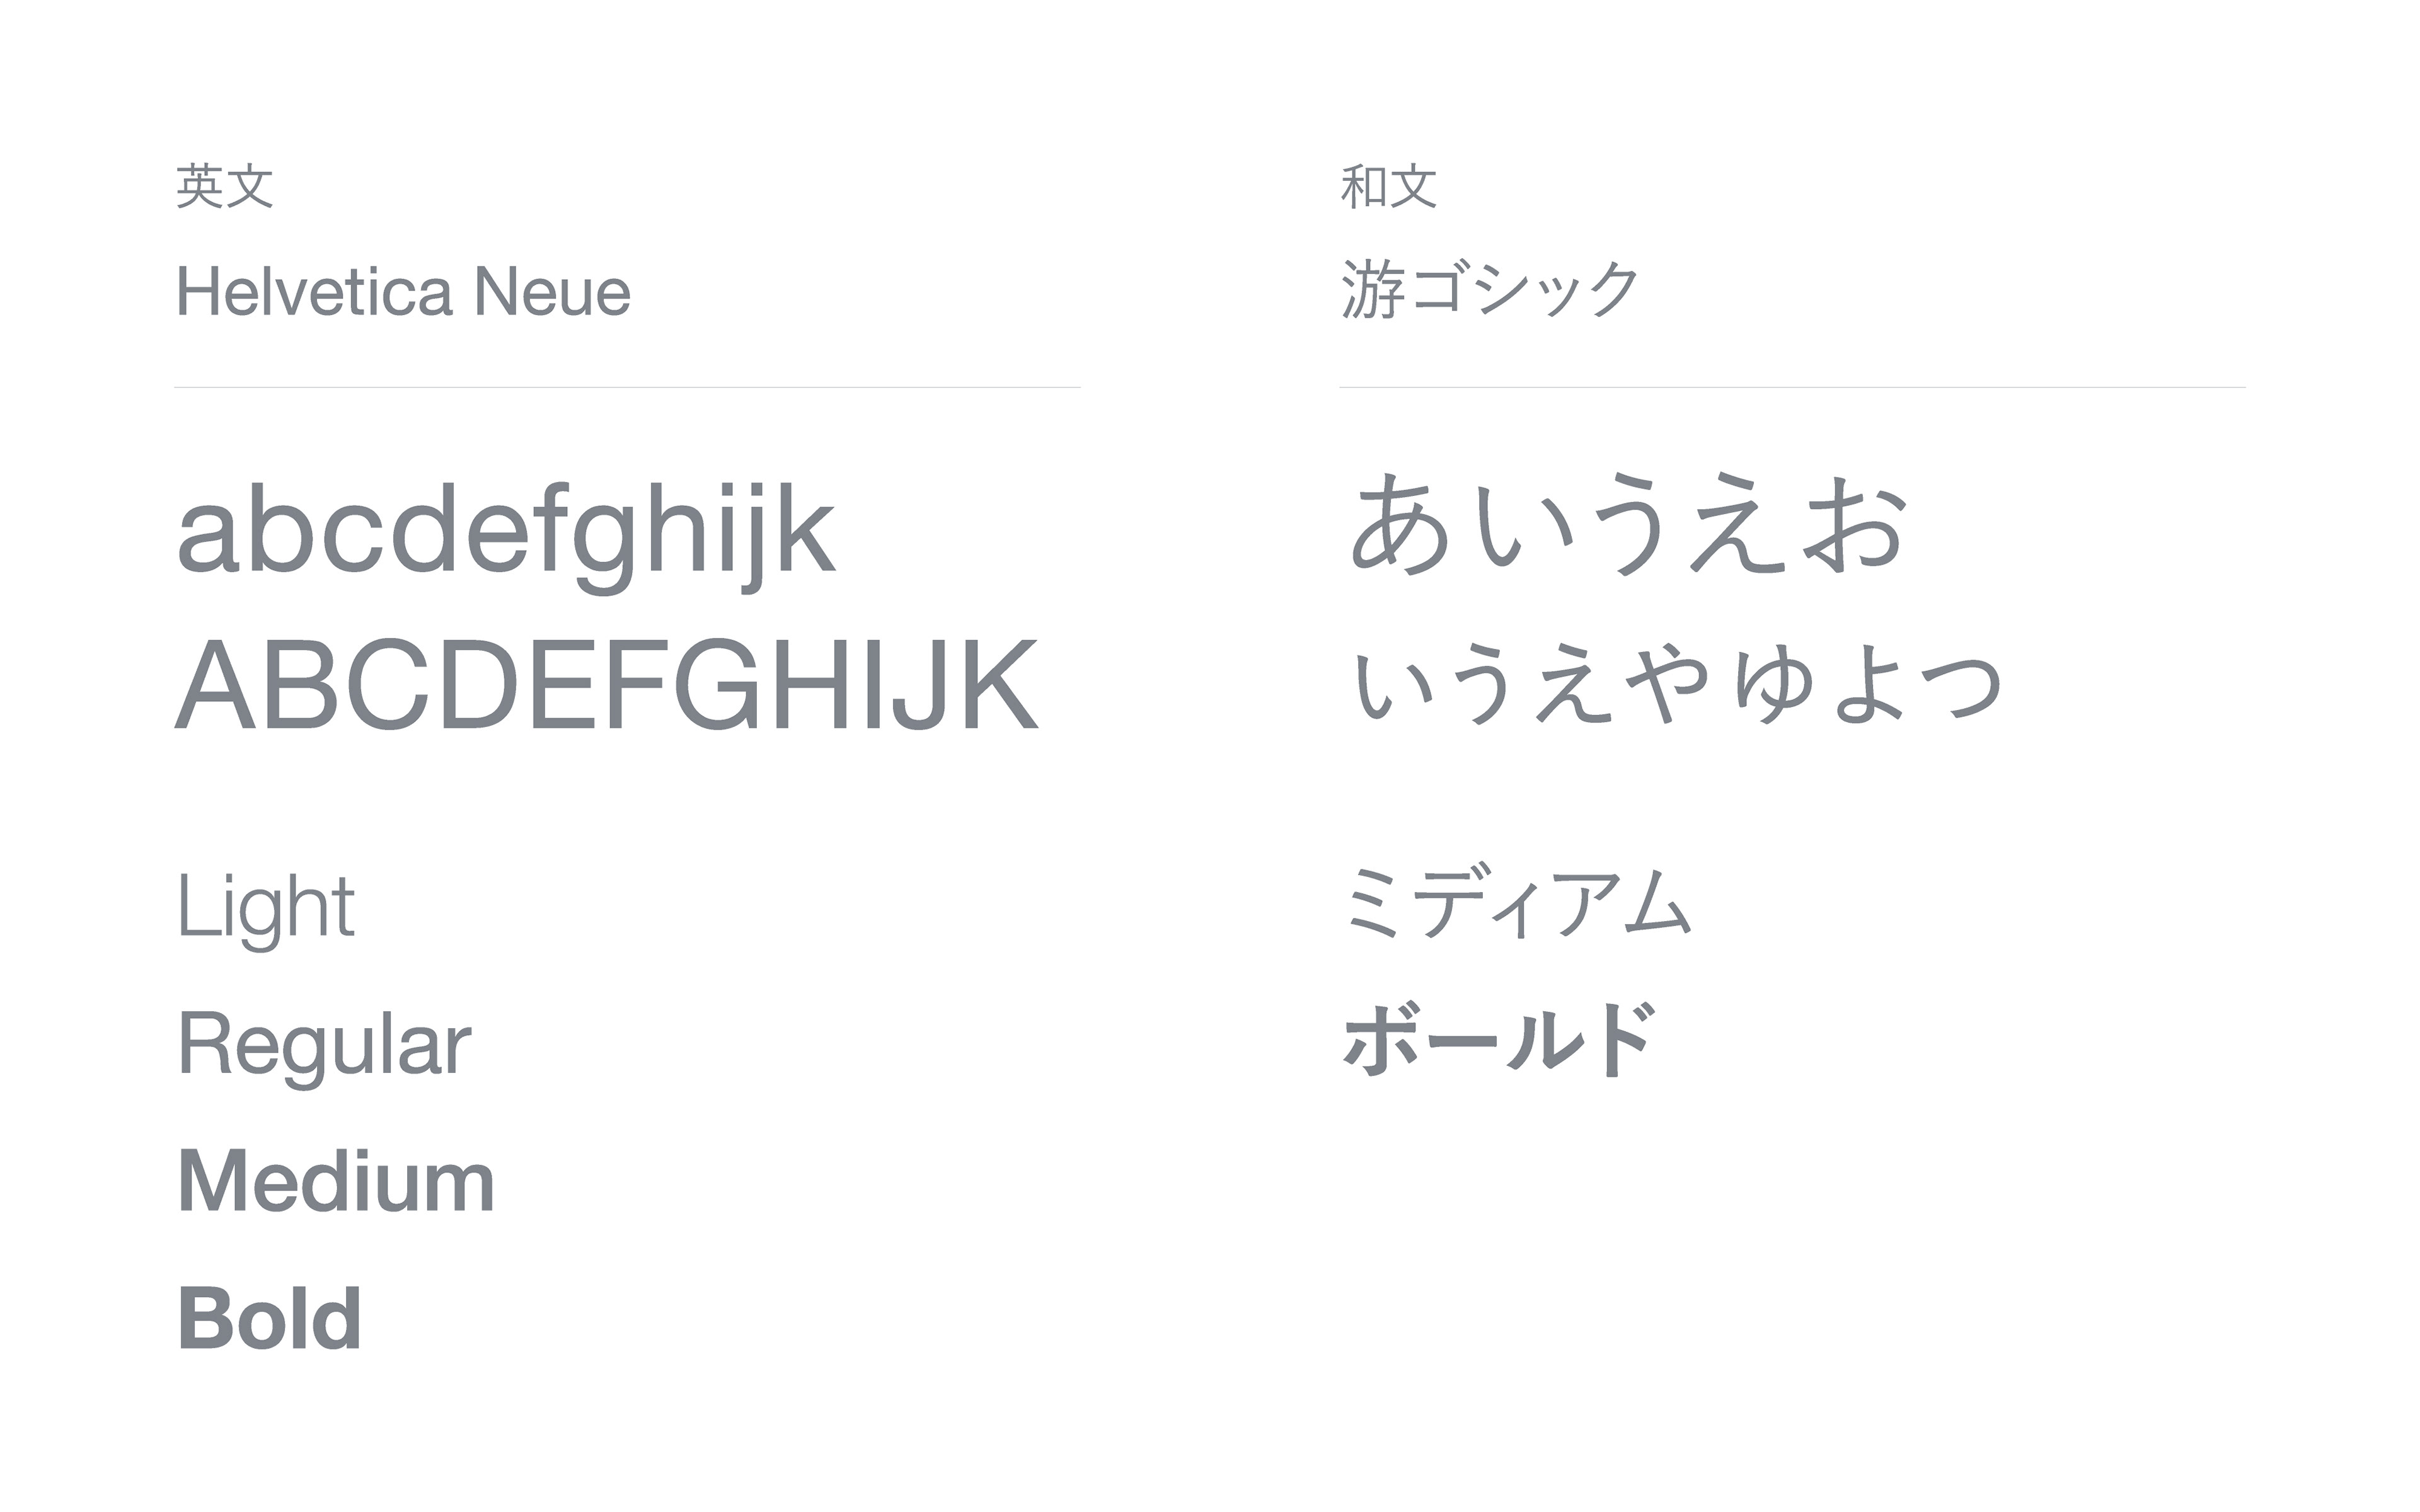
Task: Select the uppercase ABCDEFGHIJK sample text
Action: pyautogui.click(x=608, y=684)
